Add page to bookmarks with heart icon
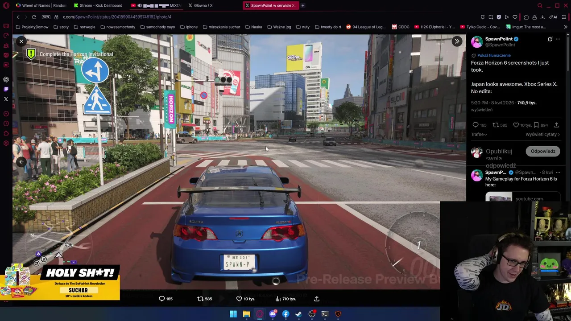The image size is (571, 321). coord(515,17)
